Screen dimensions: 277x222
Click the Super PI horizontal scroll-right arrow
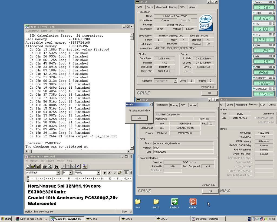click(x=128, y=151)
